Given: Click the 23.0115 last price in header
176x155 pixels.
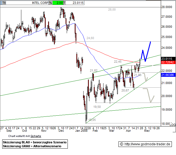Looking at the screenshot, I should [78, 3].
